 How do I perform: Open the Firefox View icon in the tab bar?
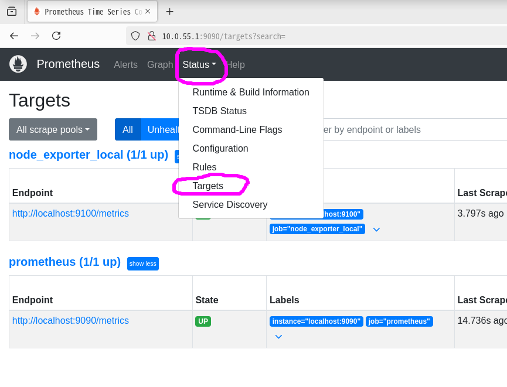tap(12, 11)
